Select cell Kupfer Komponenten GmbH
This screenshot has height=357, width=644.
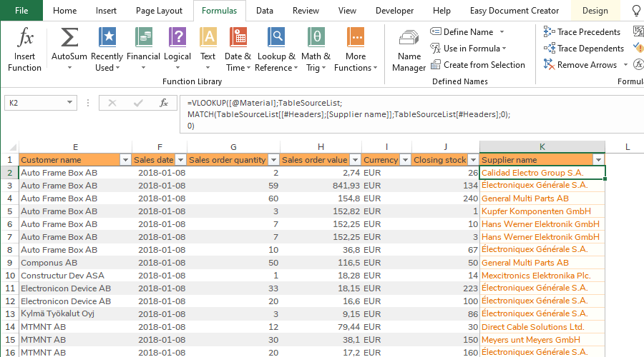tap(542, 211)
